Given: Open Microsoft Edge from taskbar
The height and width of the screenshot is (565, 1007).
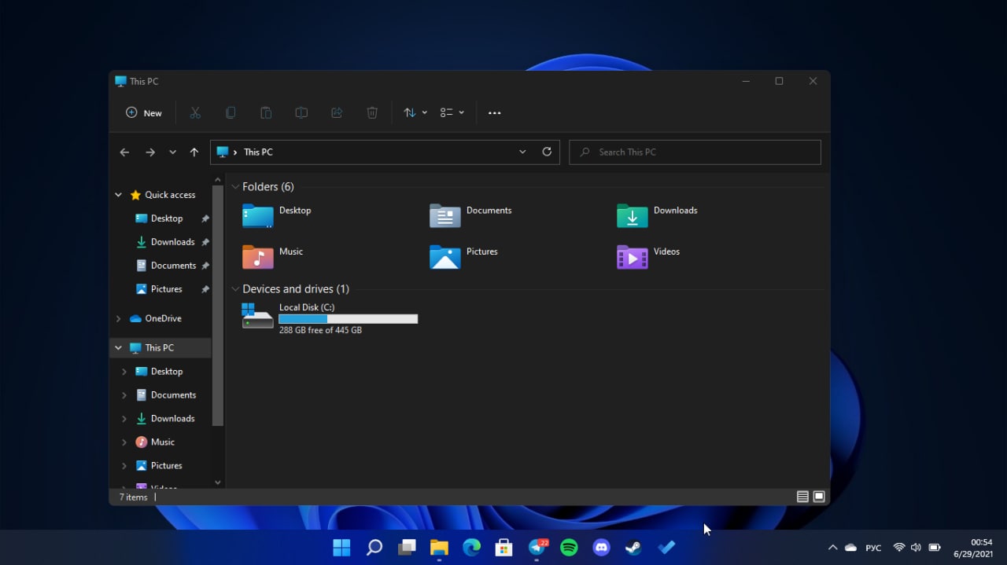Looking at the screenshot, I should point(471,548).
